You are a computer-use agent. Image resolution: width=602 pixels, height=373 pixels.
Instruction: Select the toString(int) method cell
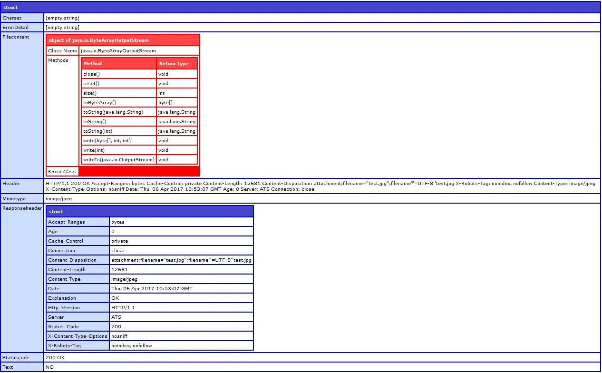[x=119, y=131]
